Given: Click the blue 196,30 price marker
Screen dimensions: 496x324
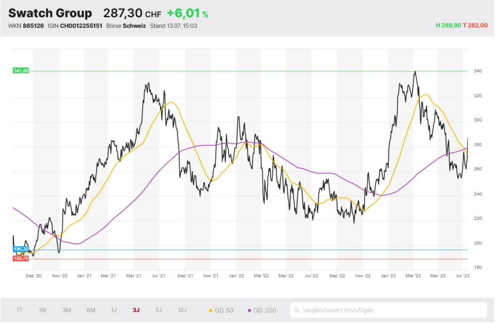Looking at the screenshot, I should point(21,249).
